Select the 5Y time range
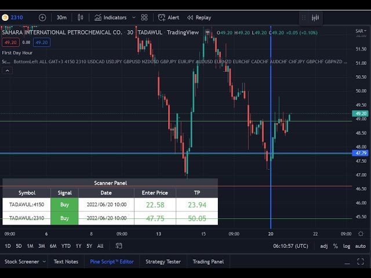 (89, 246)
